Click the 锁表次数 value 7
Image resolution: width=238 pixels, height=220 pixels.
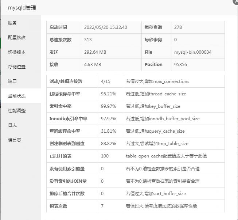point(102,206)
